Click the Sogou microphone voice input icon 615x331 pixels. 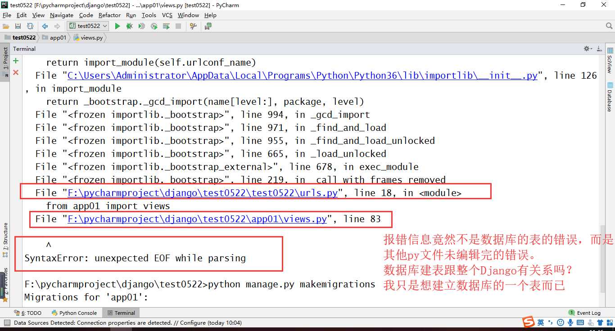point(570,322)
